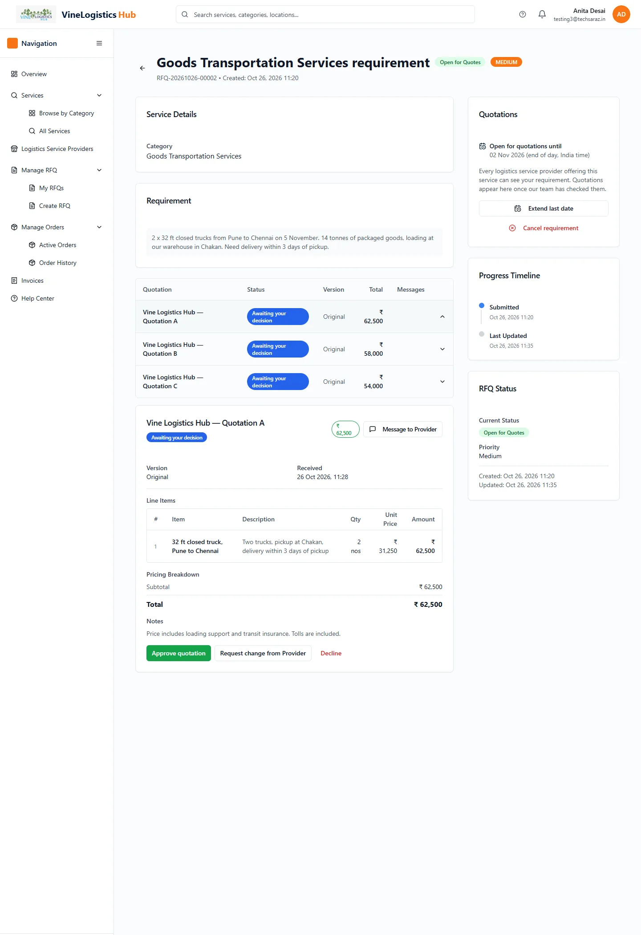Viewport: 641px width, 935px height.
Task: Click the red cancel circle icon
Action: 512,228
